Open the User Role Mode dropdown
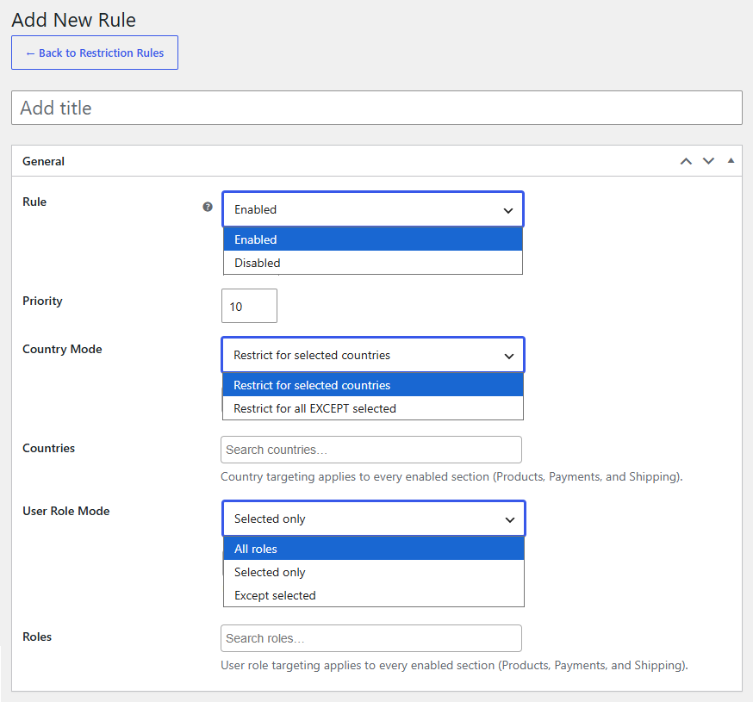 pos(374,519)
